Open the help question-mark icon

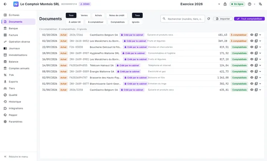(250, 4)
